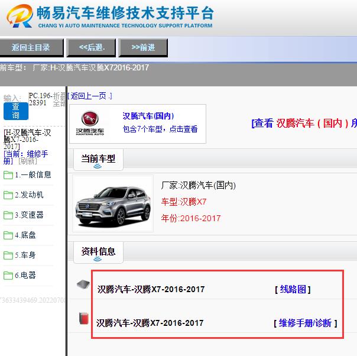Select first 汉腾汽车-汉腾X7-2016-2017 row for 线路图
Viewport: 357px width, 356px height.
tap(151, 289)
